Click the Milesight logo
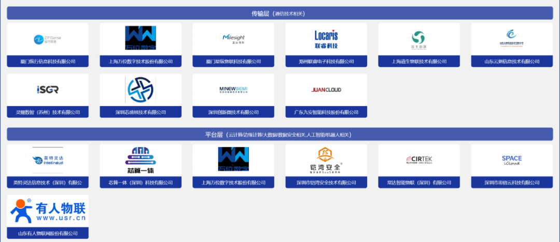 click(x=233, y=38)
